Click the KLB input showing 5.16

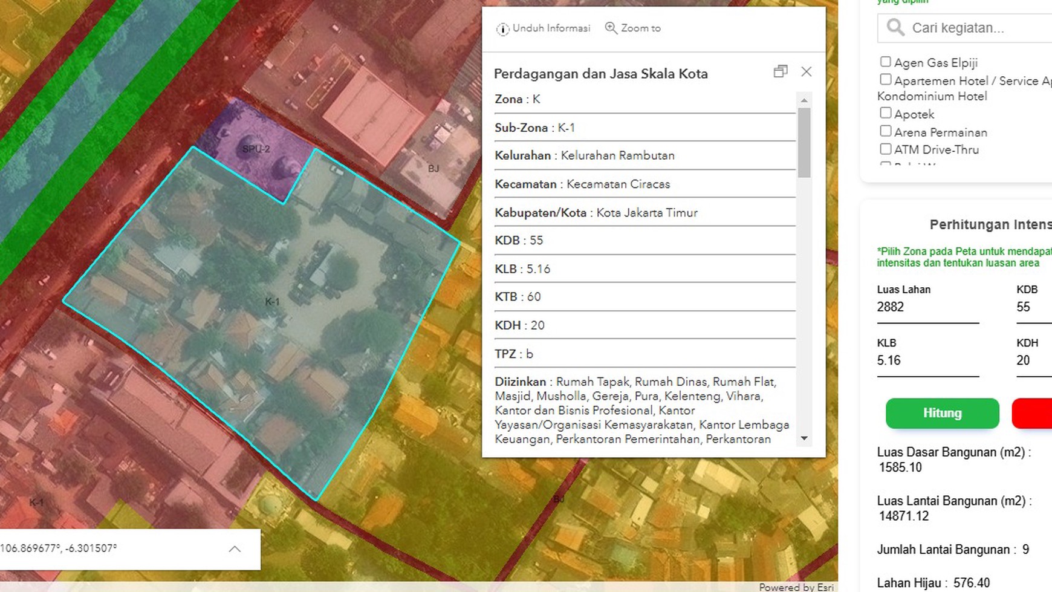tap(928, 361)
